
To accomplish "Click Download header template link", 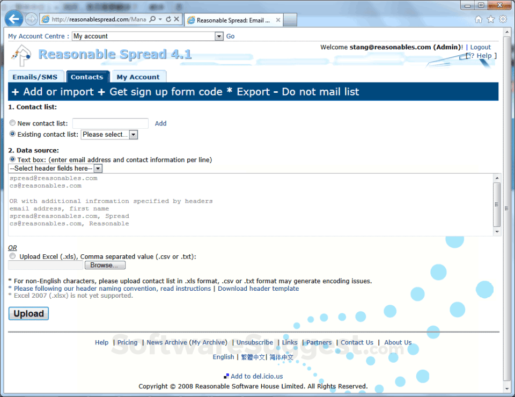I will click(x=258, y=288).
